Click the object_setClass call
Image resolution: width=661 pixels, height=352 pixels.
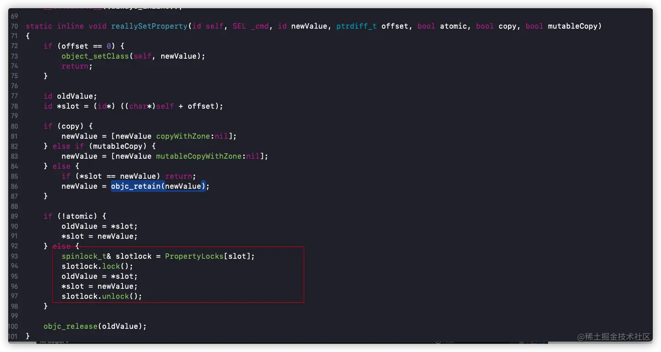tap(133, 56)
